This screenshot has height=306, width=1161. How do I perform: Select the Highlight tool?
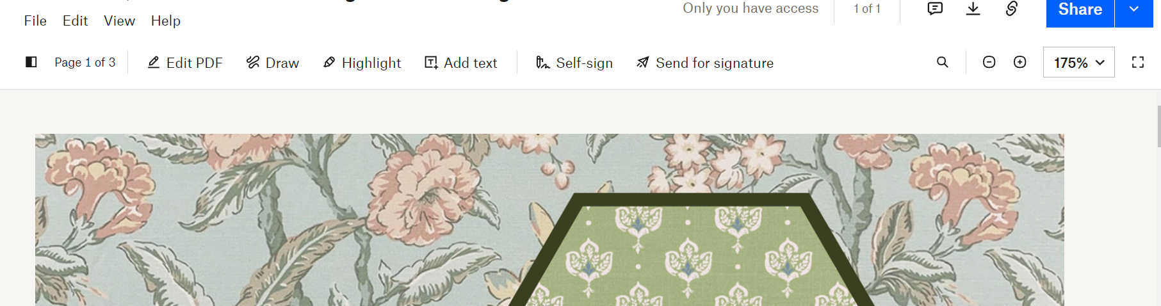pyautogui.click(x=362, y=63)
